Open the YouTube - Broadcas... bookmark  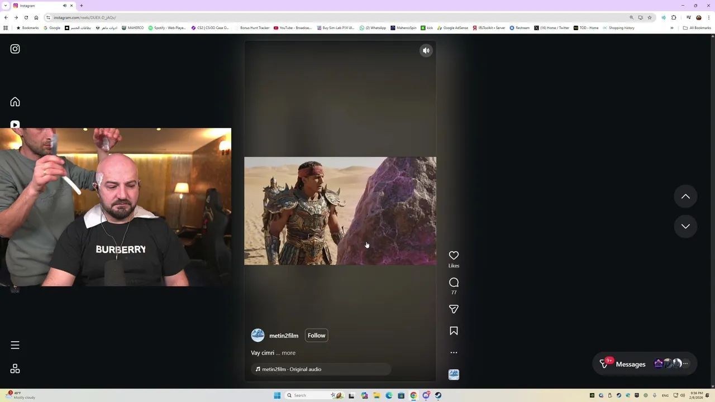[x=293, y=28]
